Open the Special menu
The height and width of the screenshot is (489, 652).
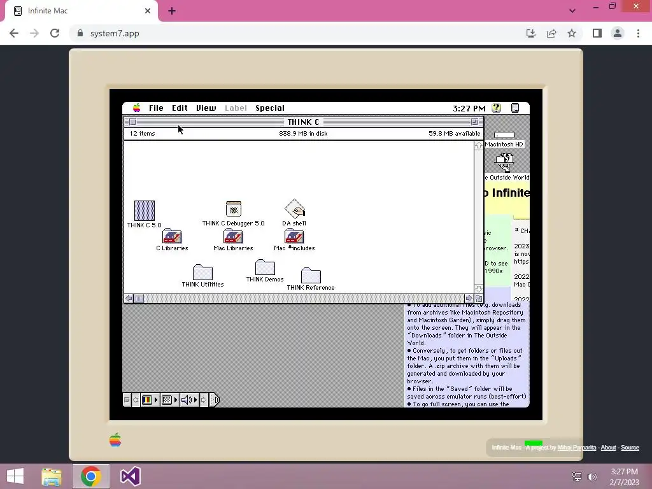point(270,108)
